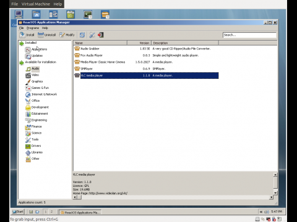
Task: Open the recycle bin toolbar icon
Action: 71,14
